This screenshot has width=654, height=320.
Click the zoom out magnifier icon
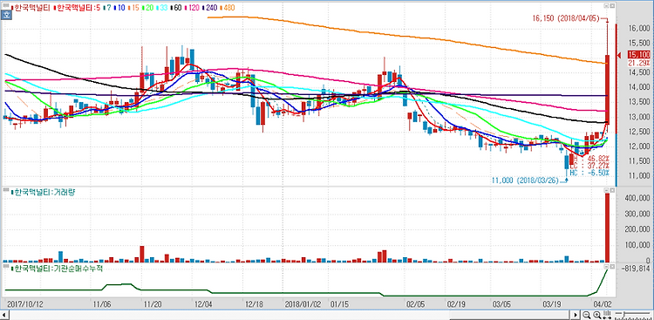[x=587, y=315]
